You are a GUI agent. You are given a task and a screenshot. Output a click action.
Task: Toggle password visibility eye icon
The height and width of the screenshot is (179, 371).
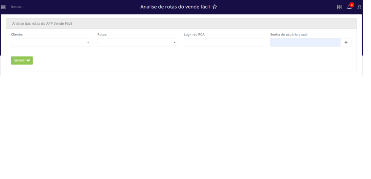(x=346, y=42)
